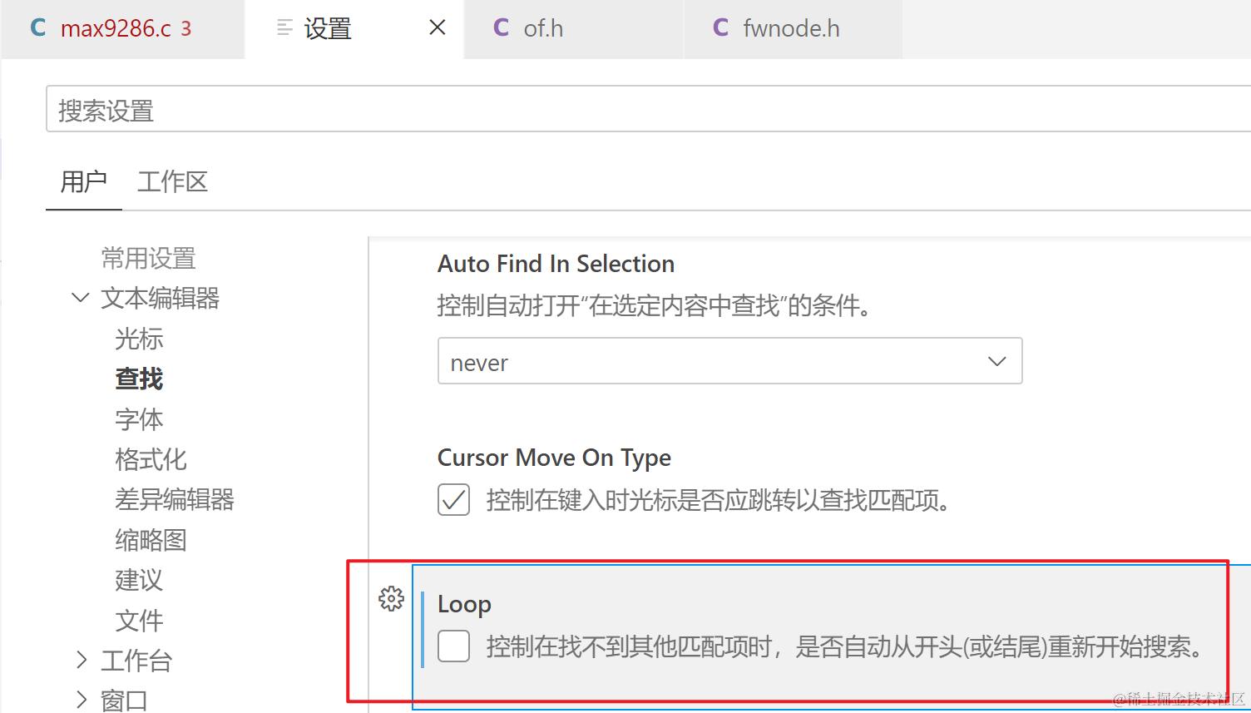Image resolution: width=1251 pixels, height=713 pixels.
Task: Select 文件 in the settings tree
Action: point(139,620)
